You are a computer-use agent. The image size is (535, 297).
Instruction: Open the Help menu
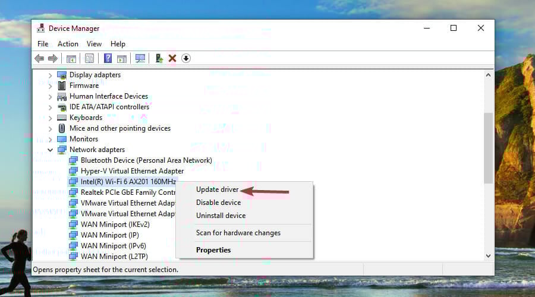118,44
